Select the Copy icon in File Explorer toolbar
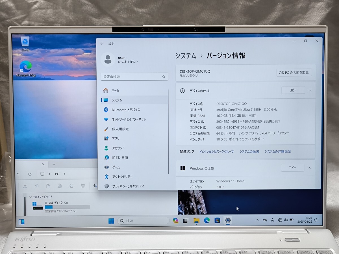Image resolution: width=339 pixels, height=254 pixels. pyautogui.click(x=37, y=186)
